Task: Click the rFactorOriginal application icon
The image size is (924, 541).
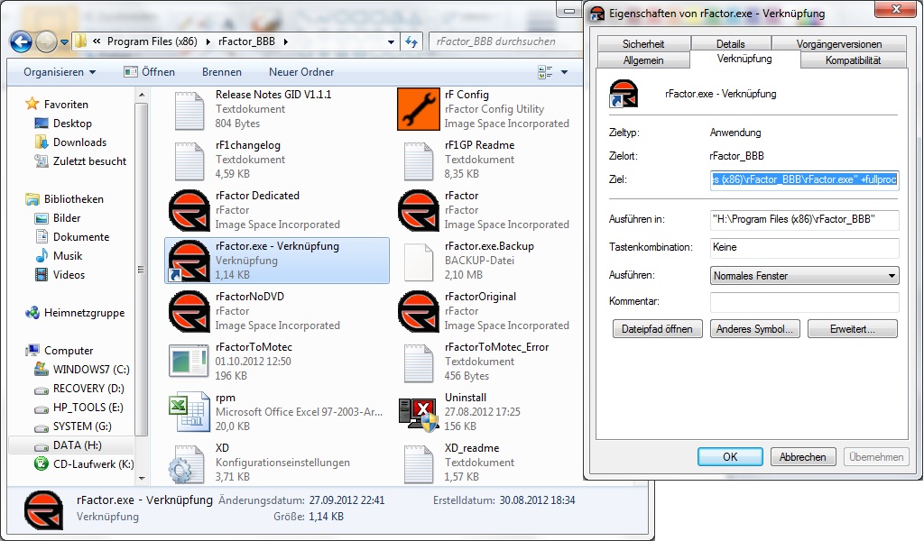Action: click(417, 311)
